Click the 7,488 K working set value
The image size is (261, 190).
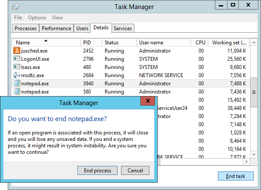[238, 84]
